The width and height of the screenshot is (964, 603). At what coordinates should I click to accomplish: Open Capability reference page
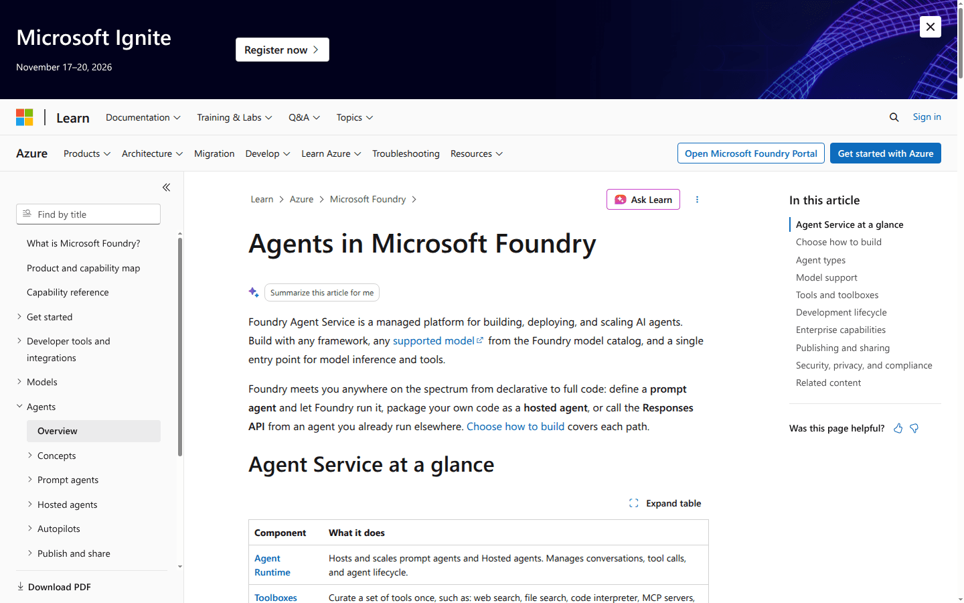click(68, 292)
